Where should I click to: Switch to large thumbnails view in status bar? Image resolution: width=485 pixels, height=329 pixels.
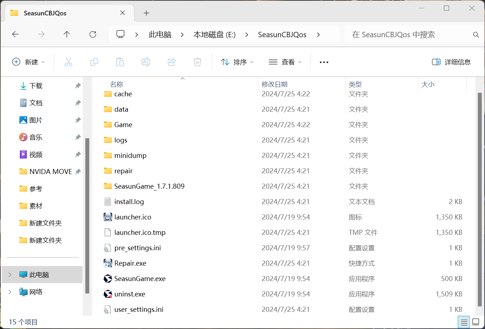point(476,322)
